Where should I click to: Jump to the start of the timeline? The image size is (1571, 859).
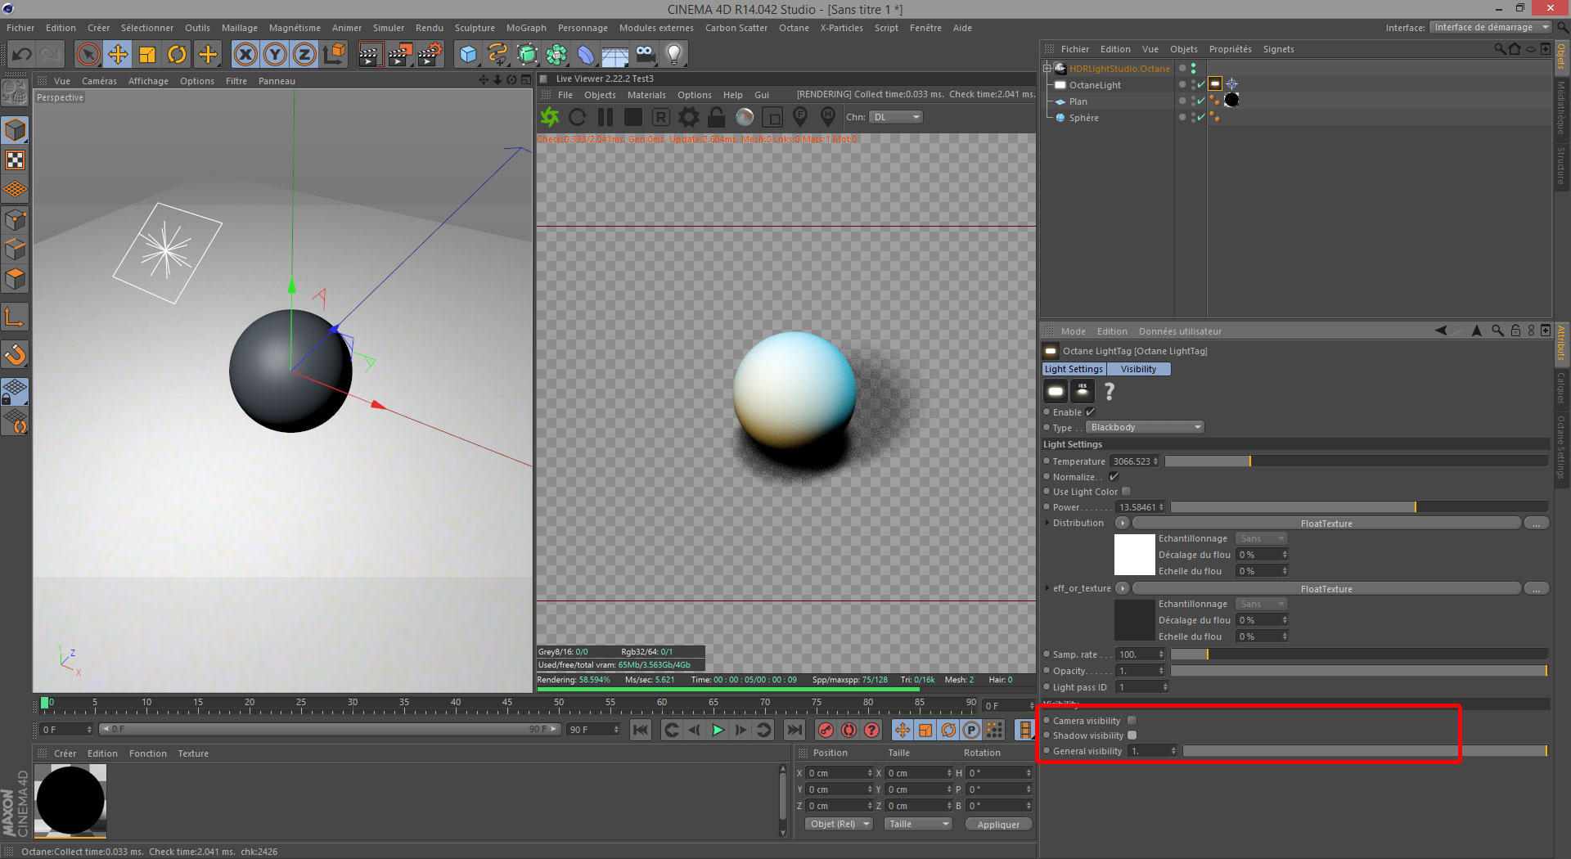(x=641, y=730)
